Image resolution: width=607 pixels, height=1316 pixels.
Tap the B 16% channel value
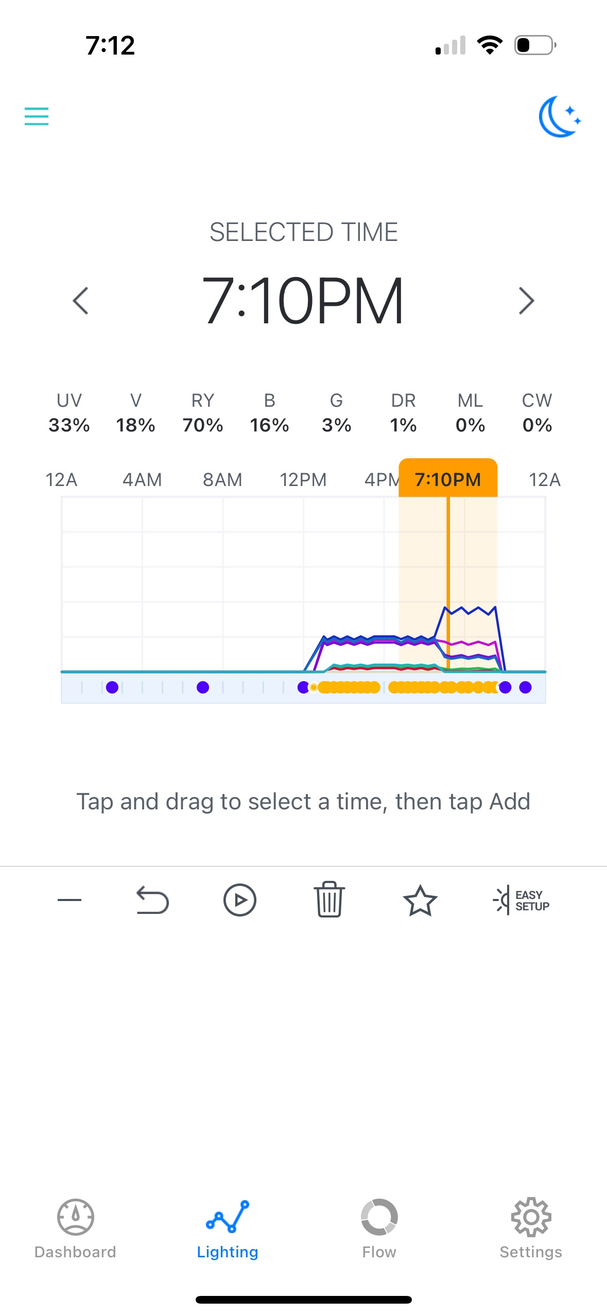[269, 425]
